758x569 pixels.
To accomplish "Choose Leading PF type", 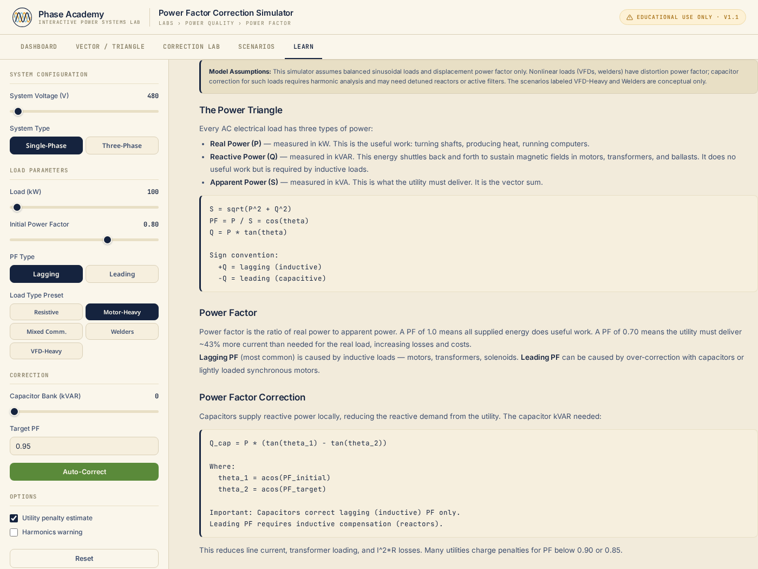I will (122, 274).
